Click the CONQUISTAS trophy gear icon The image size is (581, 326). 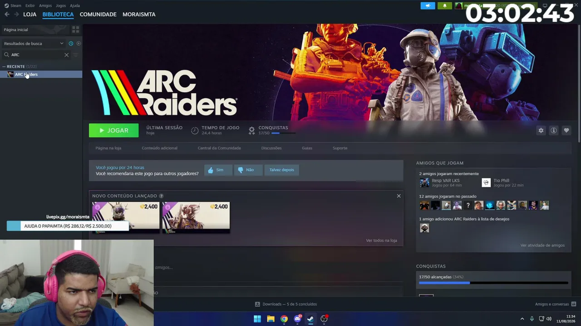251,130
